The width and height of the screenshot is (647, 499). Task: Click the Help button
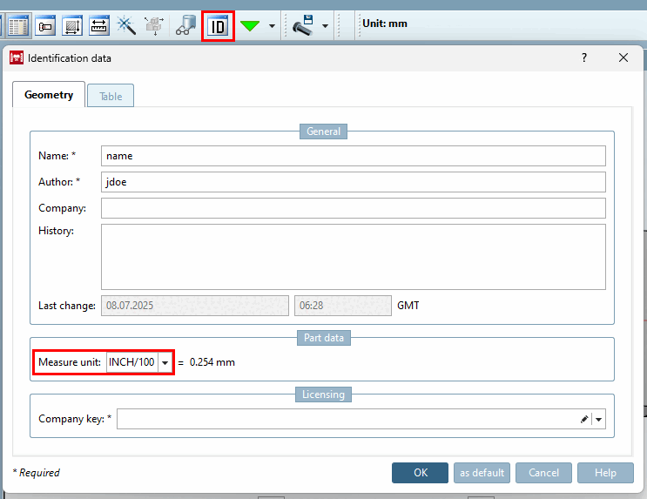point(605,473)
